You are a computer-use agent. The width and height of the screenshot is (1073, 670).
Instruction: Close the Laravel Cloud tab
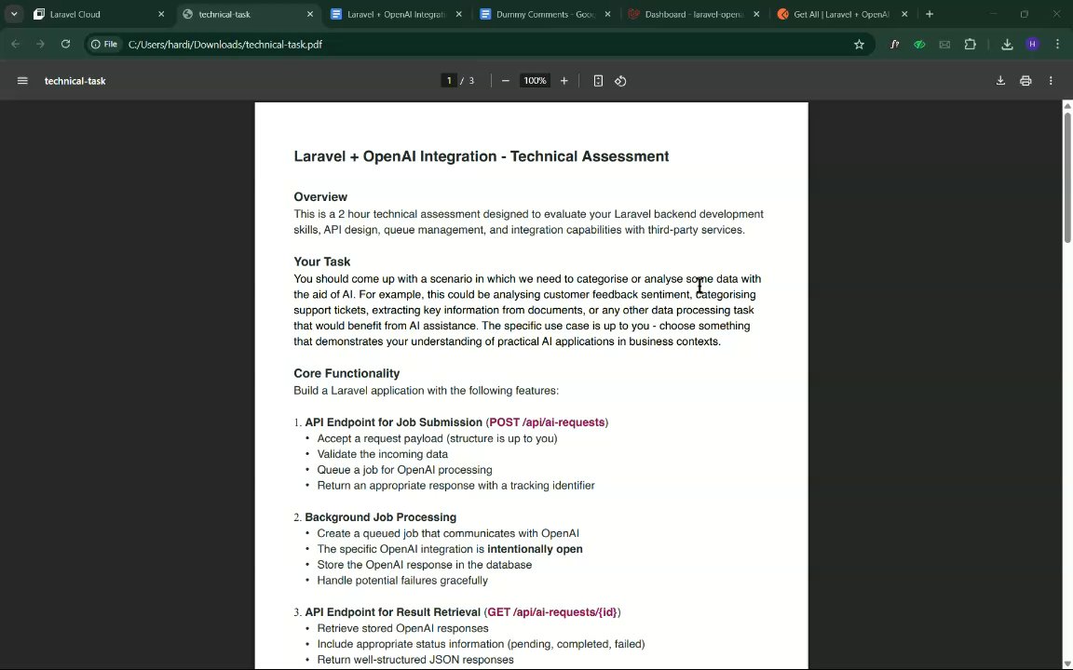[161, 14]
